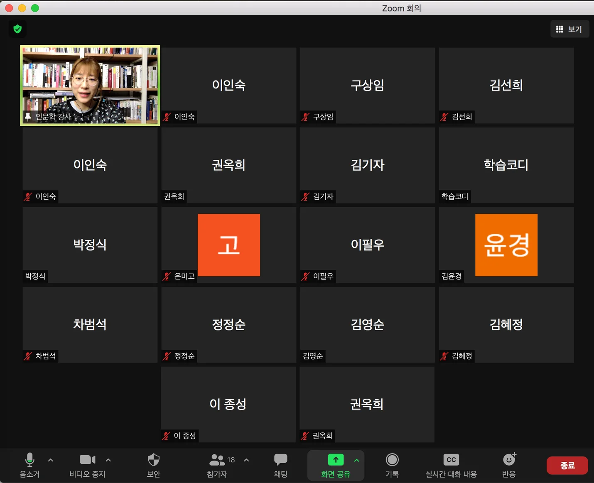Select the 이 종성 participant tile
This screenshot has height=483, width=594.
click(x=228, y=405)
